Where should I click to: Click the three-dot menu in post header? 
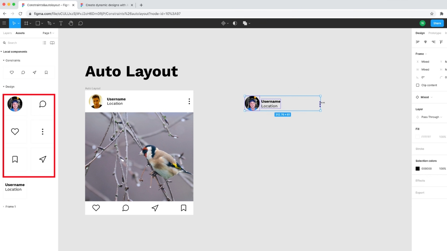[x=189, y=101]
